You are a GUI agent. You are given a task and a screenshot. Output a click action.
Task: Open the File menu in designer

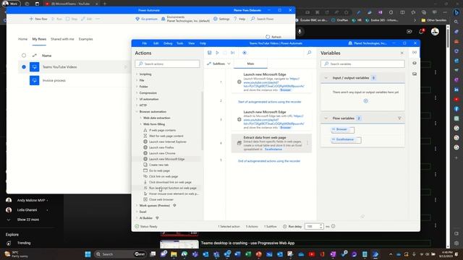tap(145, 43)
